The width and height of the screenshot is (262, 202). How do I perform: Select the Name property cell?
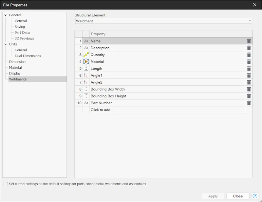point(167,41)
